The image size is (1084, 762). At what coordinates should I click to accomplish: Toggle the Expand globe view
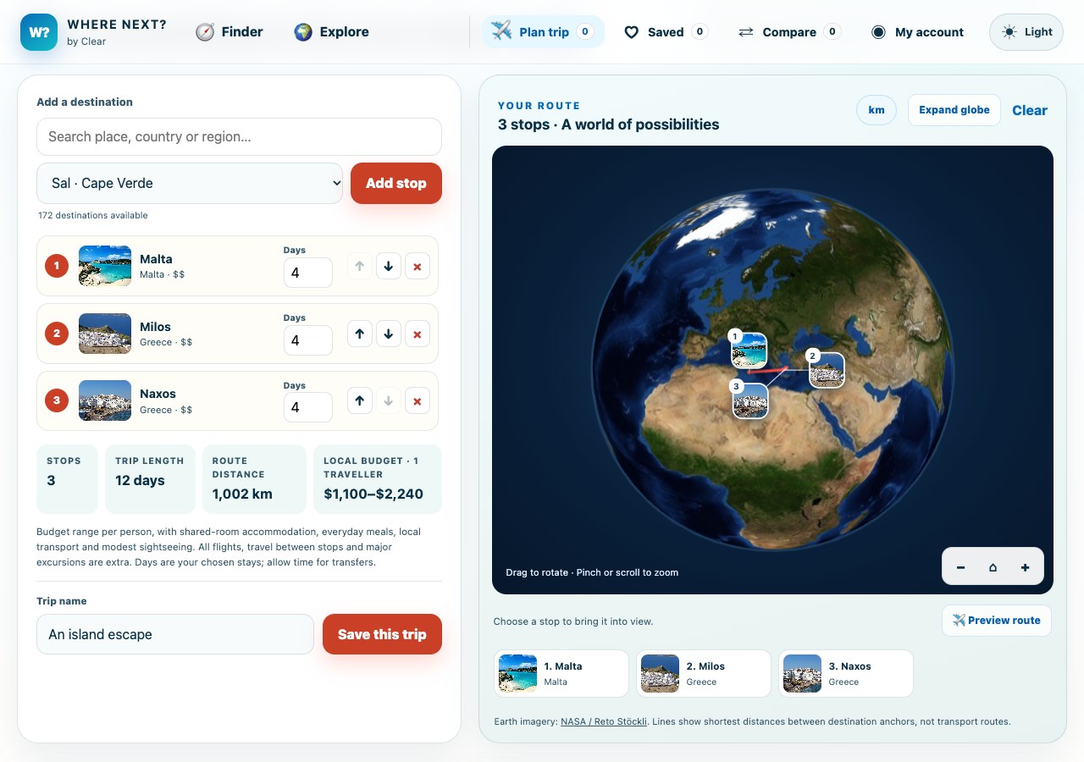click(954, 110)
